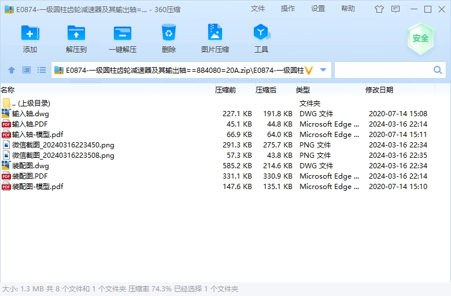Screen dimensions: 451x296
Task: Click the DWG icon of 输入轴.dwg
Action: 6,113
